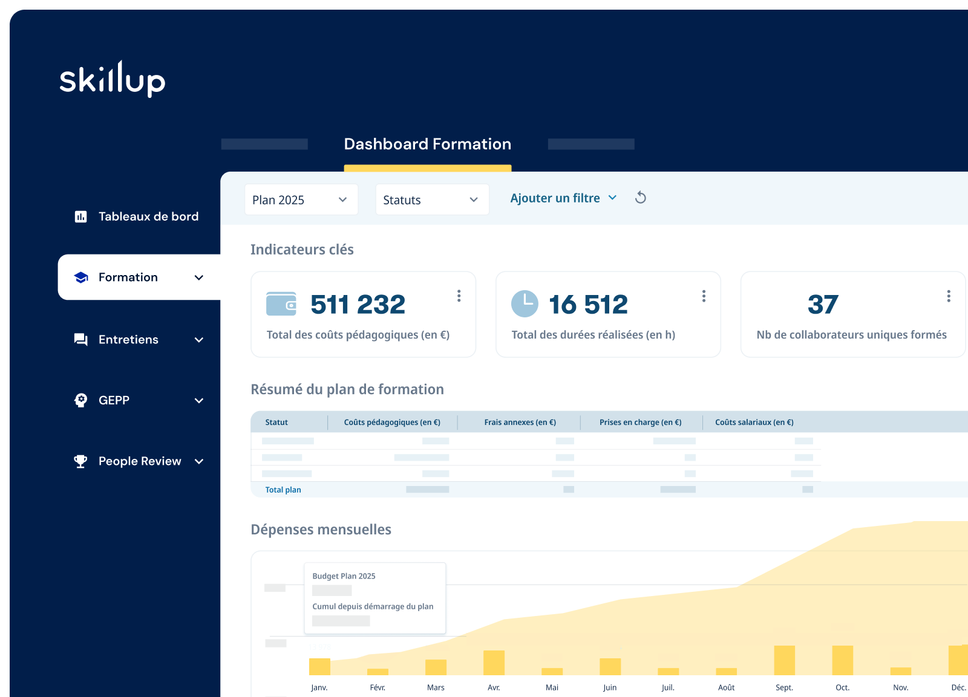Click the GEPP head gear icon

coord(80,400)
